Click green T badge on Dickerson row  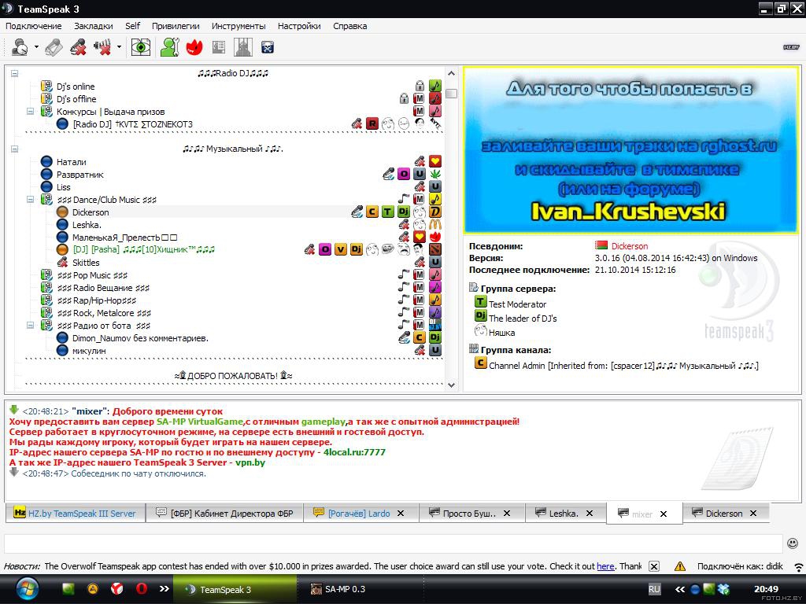(387, 212)
